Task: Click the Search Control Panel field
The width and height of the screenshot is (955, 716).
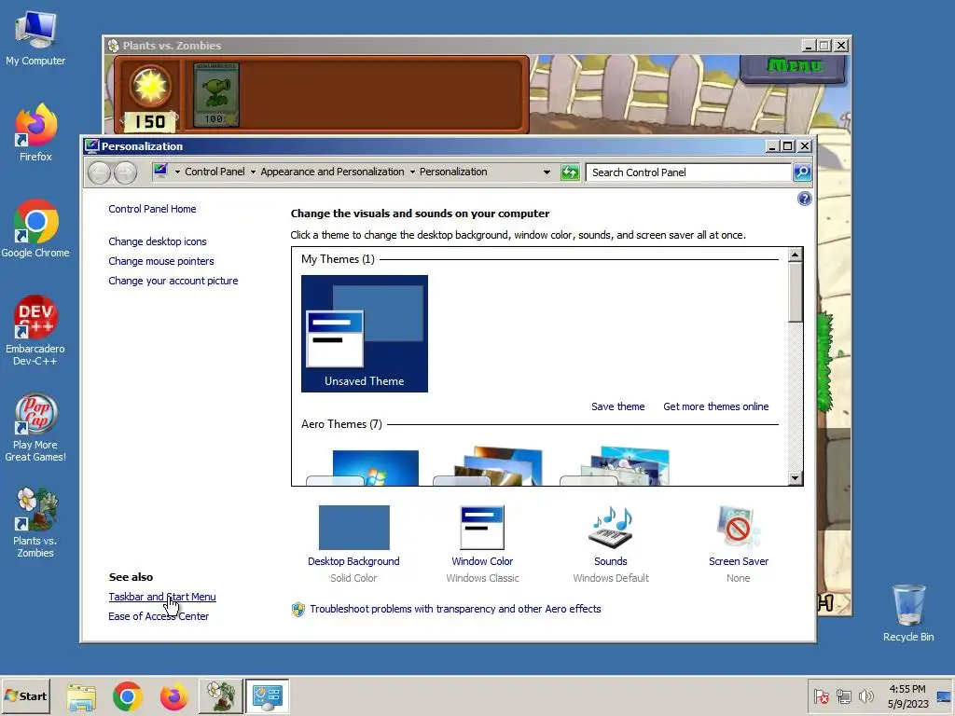Action: click(x=688, y=172)
